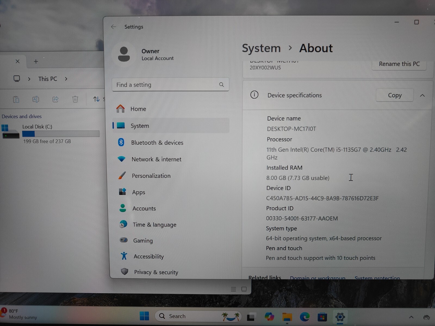The image size is (435, 326).
Task: Add a new File Explorer tab
Action: (36, 61)
